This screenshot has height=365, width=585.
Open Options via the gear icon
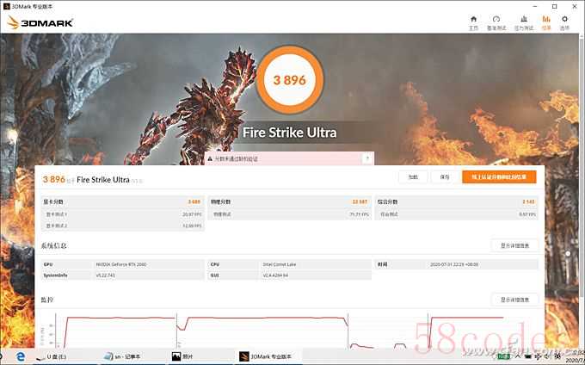tap(564, 22)
